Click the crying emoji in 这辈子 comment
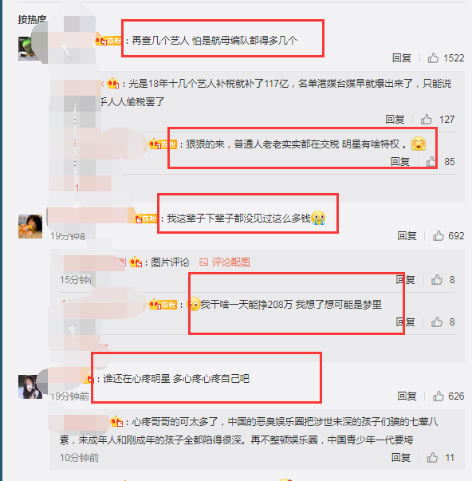This screenshot has width=472, height=481. click(318, 218)
